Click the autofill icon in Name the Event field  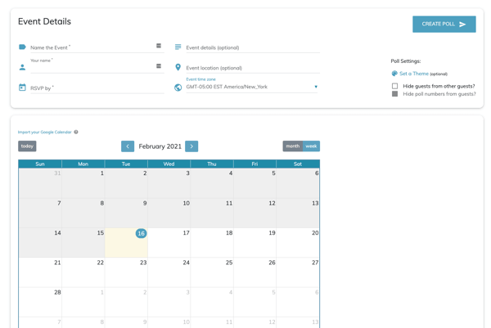(x=159, y=46)
